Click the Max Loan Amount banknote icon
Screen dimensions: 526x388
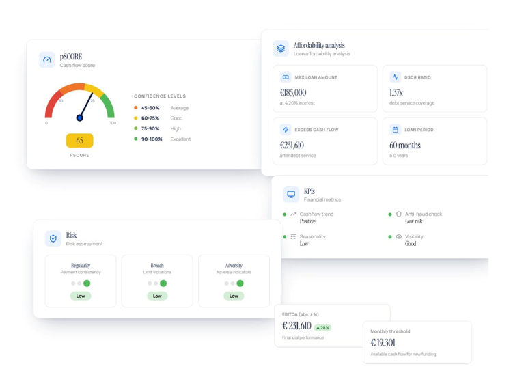pyautogui.click(x=286, y=77)
